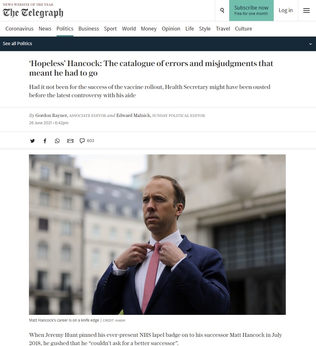Share article via WhatsApp icon
The image size is (316, 346).
[x=57, y=141]
